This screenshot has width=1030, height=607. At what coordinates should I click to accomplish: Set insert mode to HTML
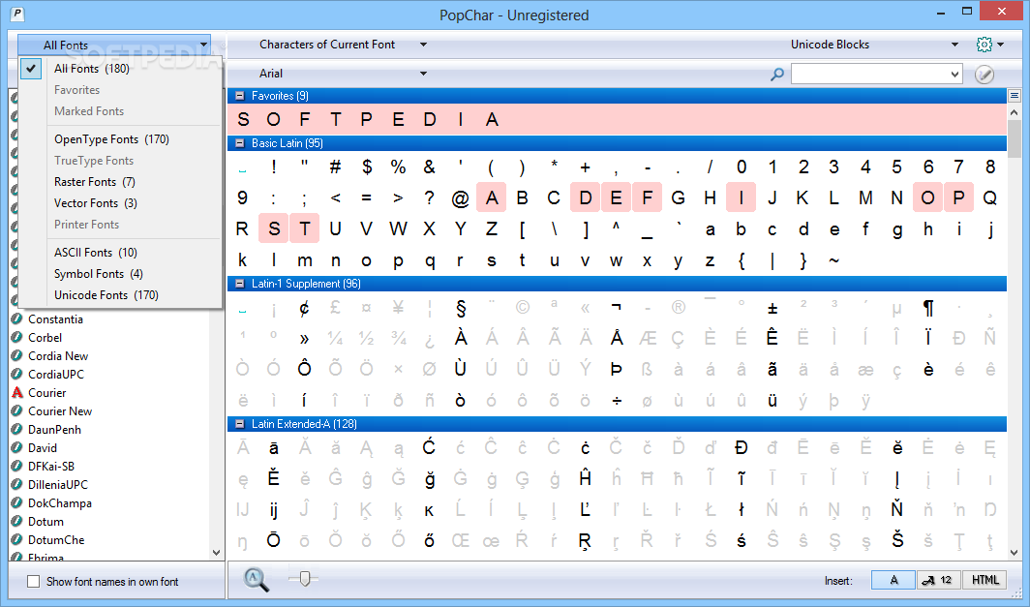[984, 580]
